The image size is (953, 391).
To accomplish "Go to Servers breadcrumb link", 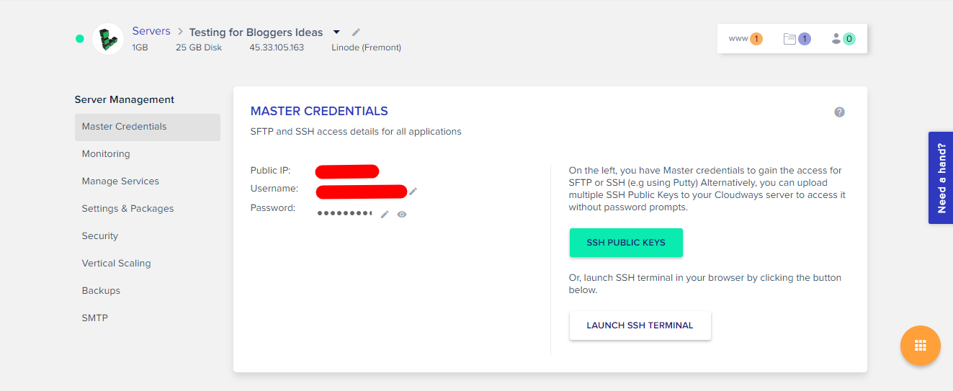I will [x=151, y=31].
